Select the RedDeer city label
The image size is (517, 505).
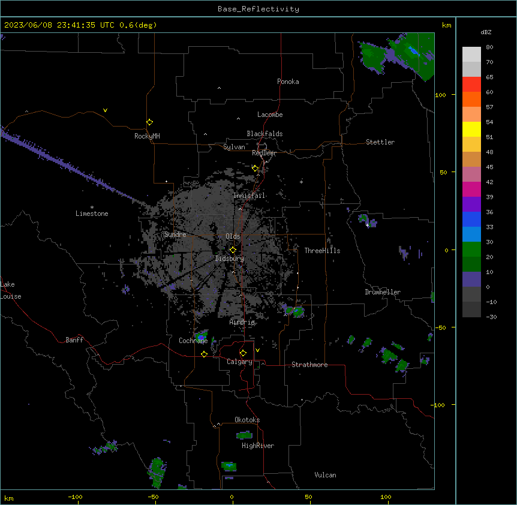tap(264, 153)
